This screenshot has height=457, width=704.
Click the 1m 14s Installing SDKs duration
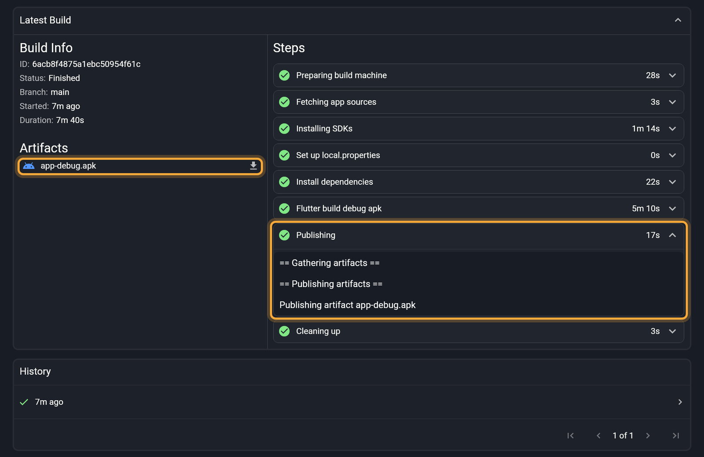pos(646,128)
